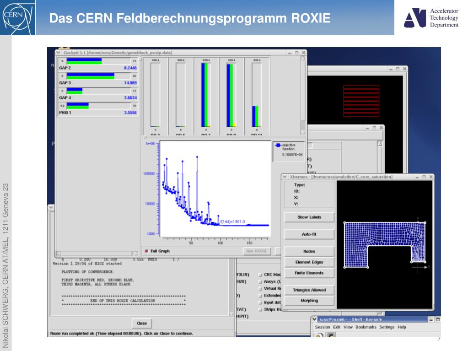Minimize the Cockpit window

pos(290,53)
